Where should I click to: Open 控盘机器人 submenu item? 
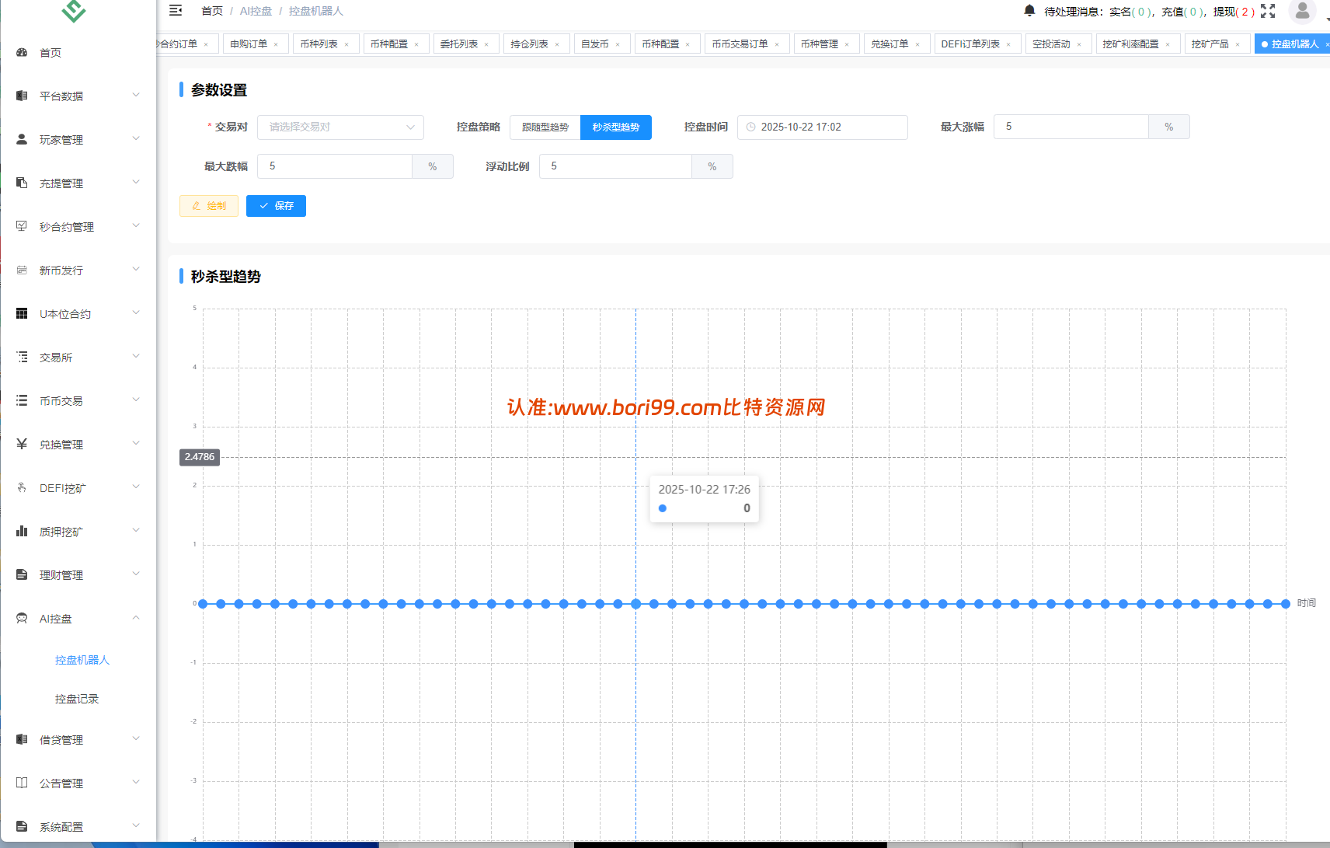82,660
